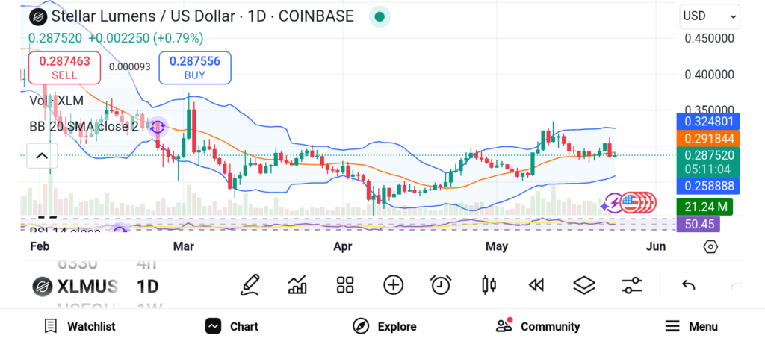Screen dimensions: 765x344
Task: Click the 50.45 RSI value label
Action: click(699, 224)
